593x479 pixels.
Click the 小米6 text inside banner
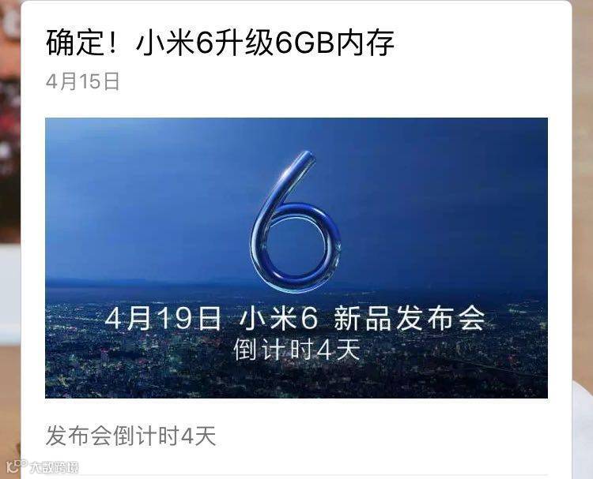(278, 318)
